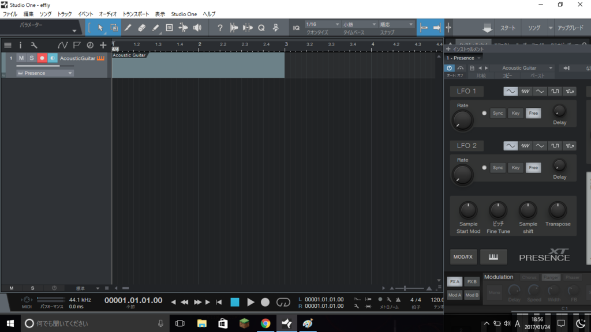The image size is (591, 332).
Task: Enable Sync mode for LFO 1
Action: [498, 113]
